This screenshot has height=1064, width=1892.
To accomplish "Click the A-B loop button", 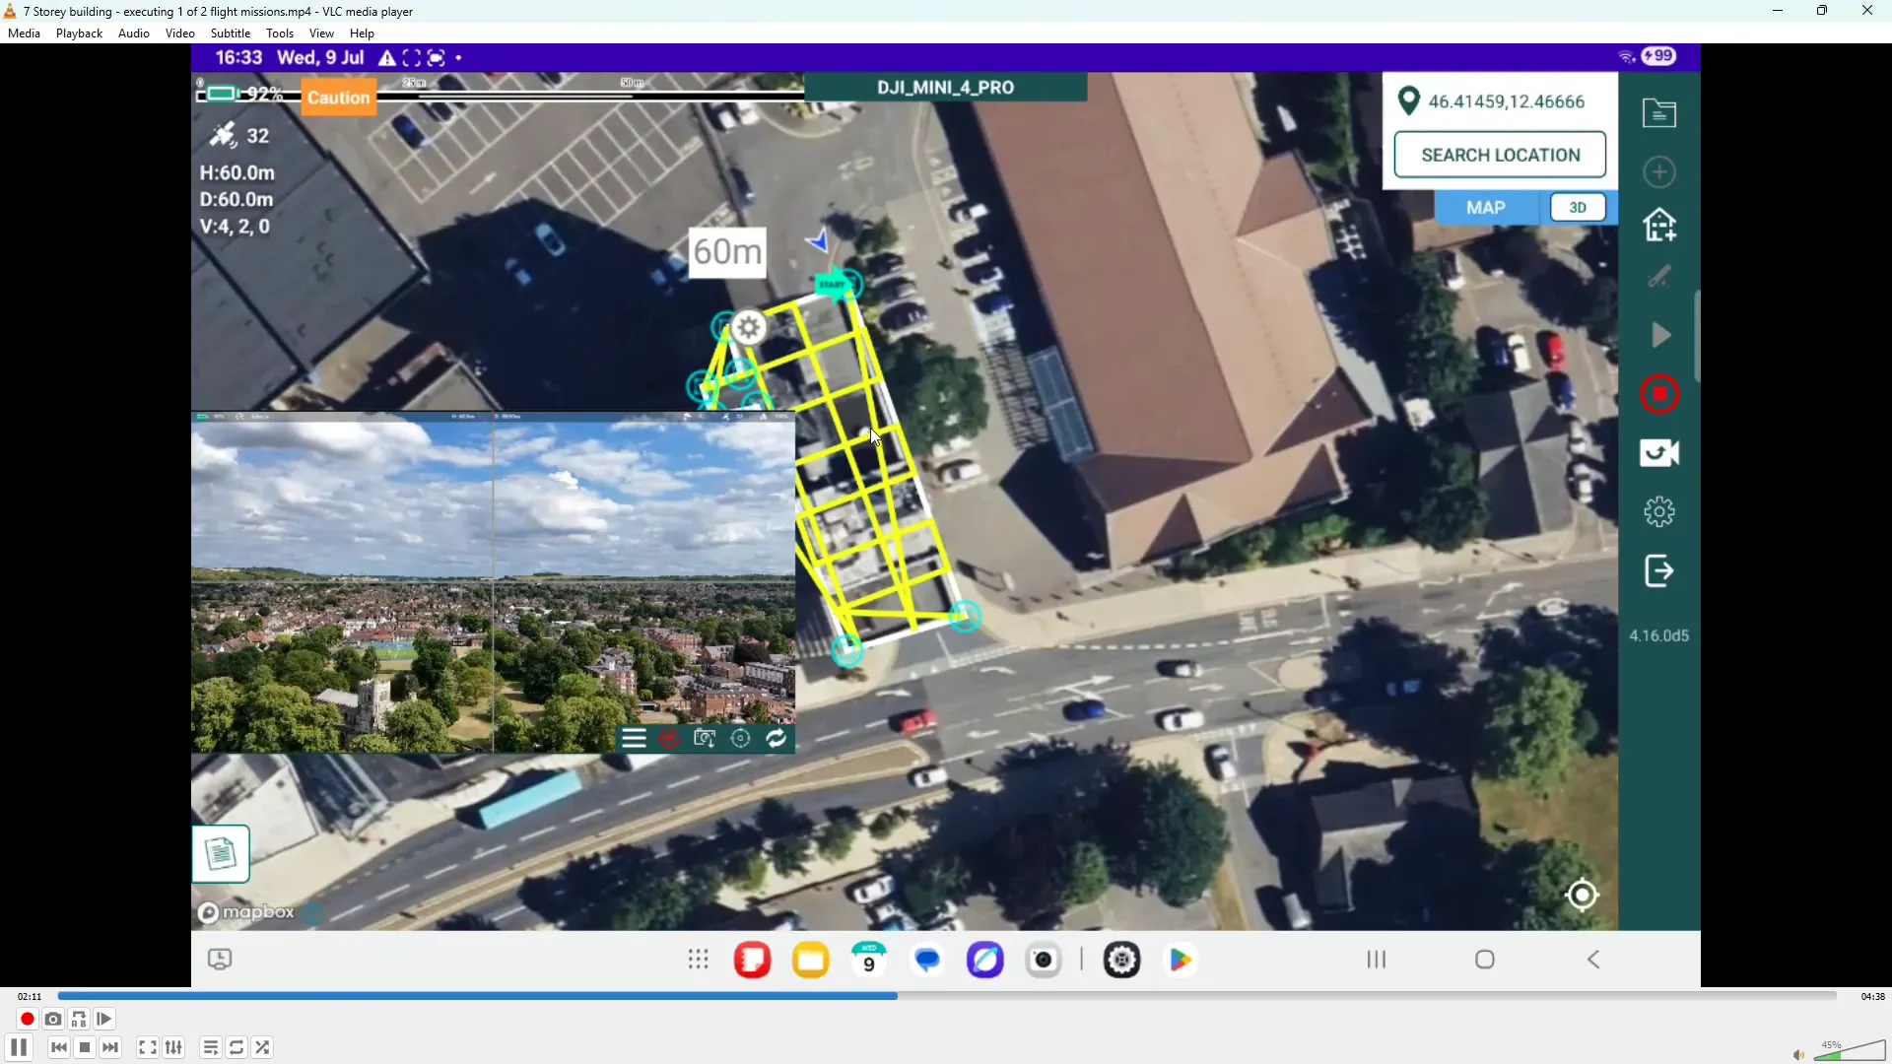I will (x=79, y=1020).
